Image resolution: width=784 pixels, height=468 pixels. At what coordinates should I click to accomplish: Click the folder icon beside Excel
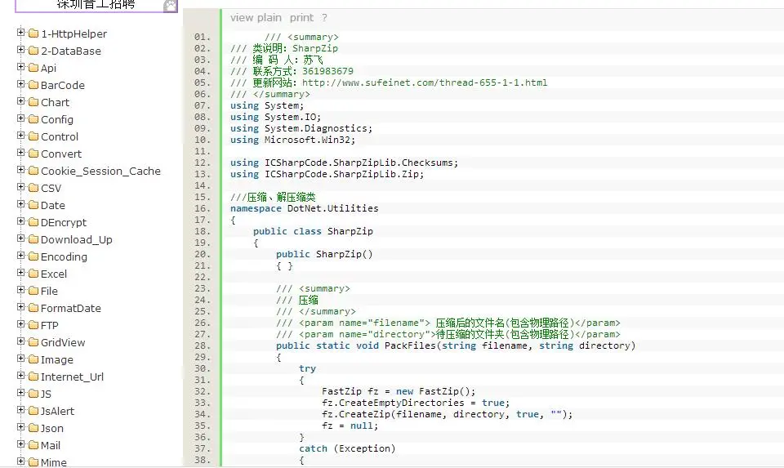[33, 274]
